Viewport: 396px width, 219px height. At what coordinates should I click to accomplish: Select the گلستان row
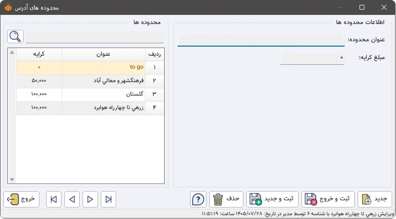90,95
